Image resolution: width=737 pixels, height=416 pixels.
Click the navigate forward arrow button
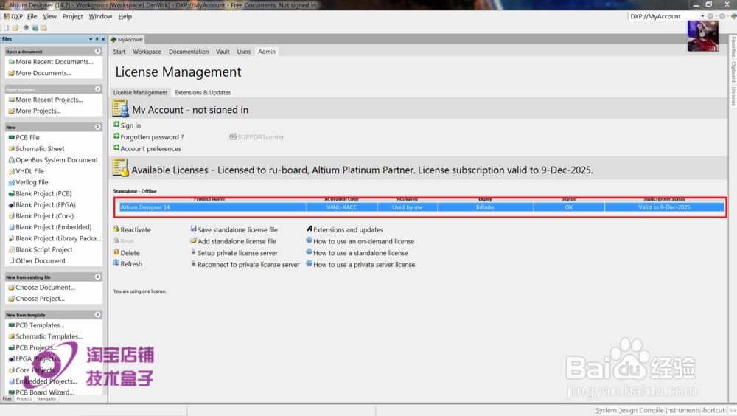tap(722, 16)
